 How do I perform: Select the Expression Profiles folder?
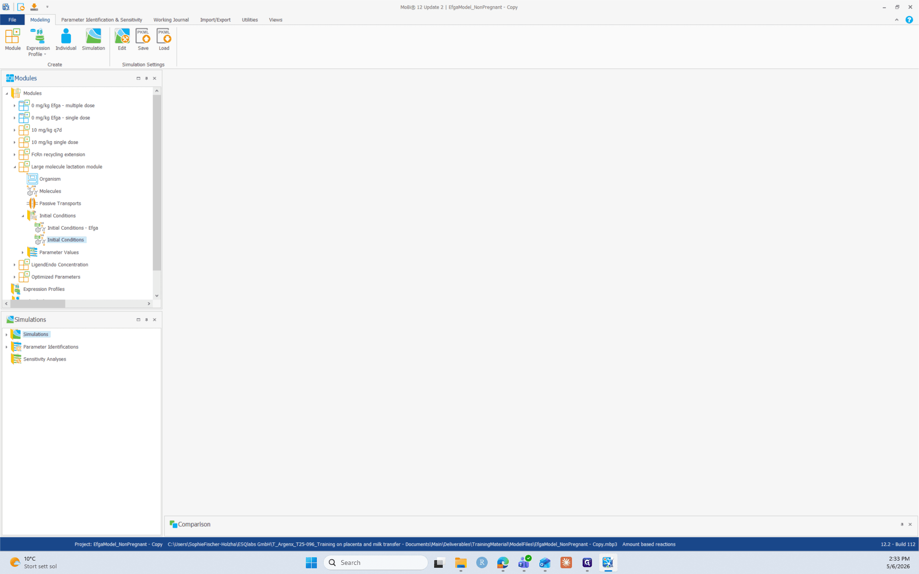[x=44, y=289]
